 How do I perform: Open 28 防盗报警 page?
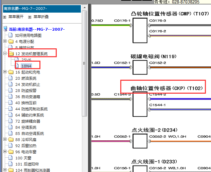point(26,91)
